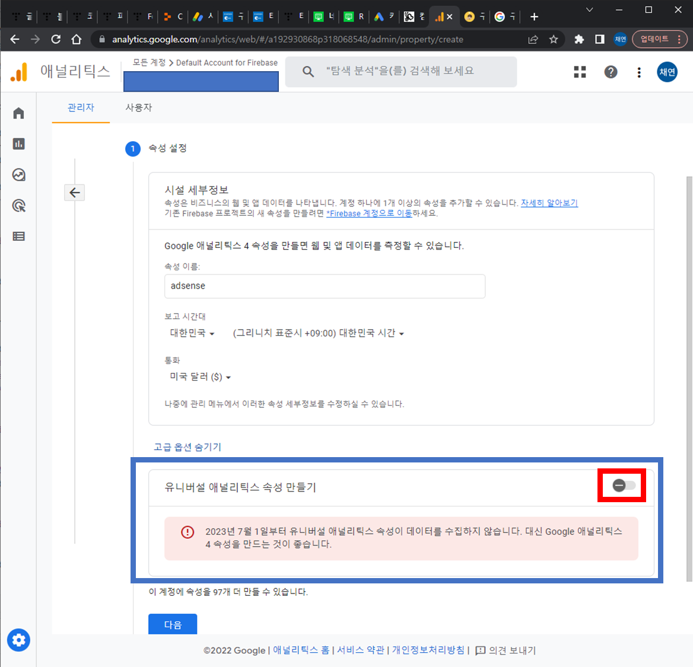Click the Analytics search box

point(401,72)
